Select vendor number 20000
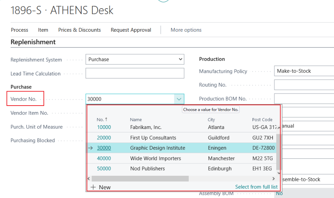 [104, 138]
